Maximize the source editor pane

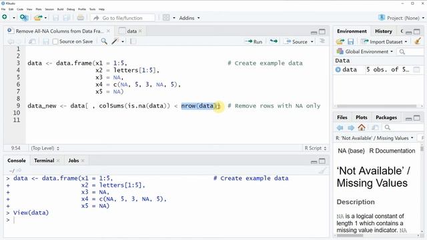pos(322,32)
